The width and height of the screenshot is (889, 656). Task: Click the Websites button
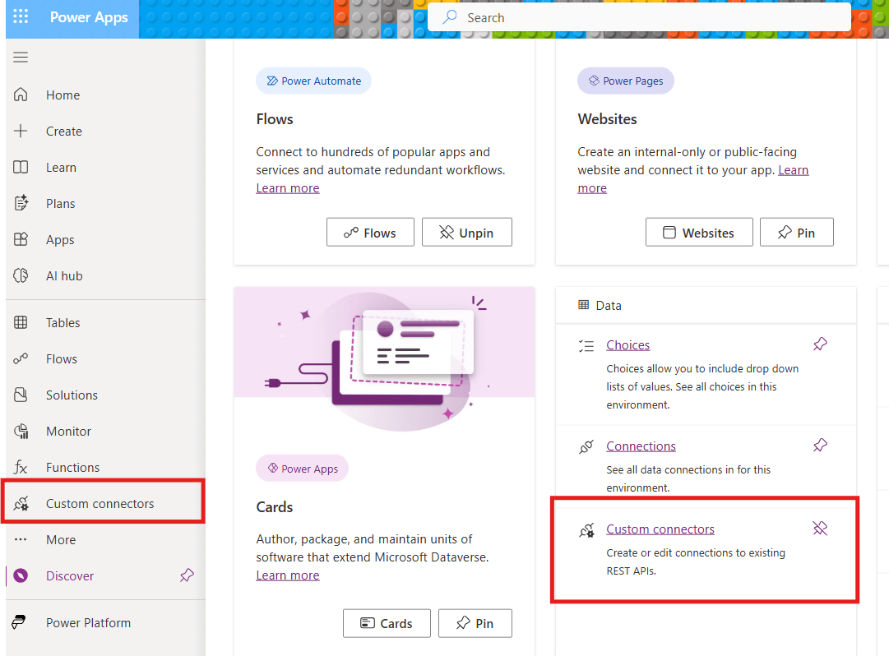pyautogui.click(x=699, y=233)
